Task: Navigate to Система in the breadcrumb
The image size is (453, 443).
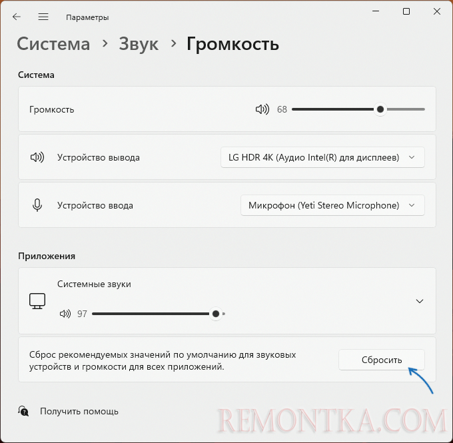Action: coord(53,44)
